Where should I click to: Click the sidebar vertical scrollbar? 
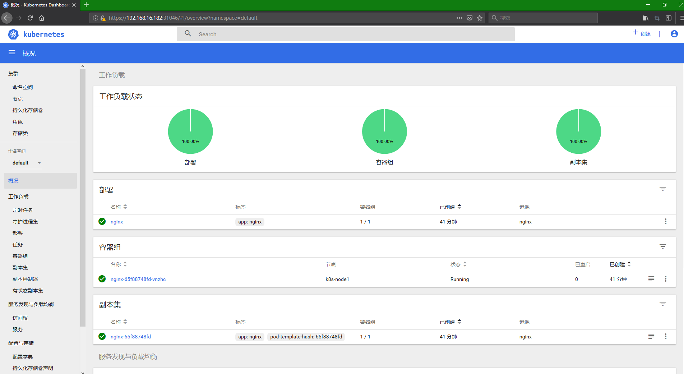pyautogui.click(x=83, y=198)
